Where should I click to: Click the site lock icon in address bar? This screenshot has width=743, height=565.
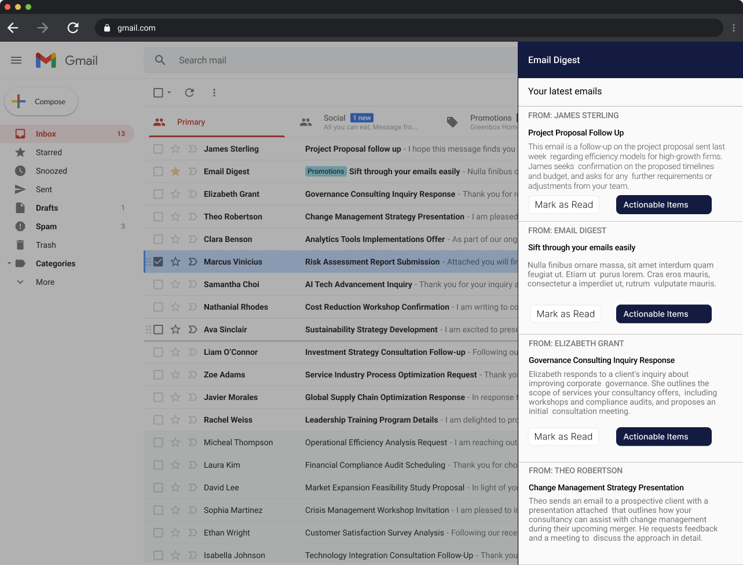click(107, 28)
